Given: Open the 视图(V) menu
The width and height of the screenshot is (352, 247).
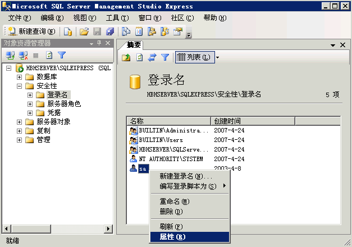Looking at the screenshot, I should [85, 18].
